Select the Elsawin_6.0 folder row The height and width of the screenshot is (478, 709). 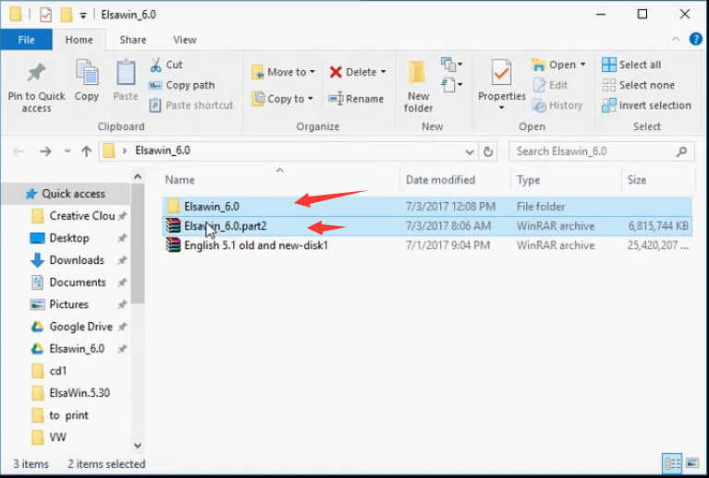[427, 207]
